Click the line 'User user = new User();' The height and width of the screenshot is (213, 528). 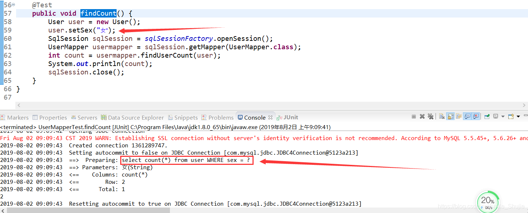click(x=94, y=22)
